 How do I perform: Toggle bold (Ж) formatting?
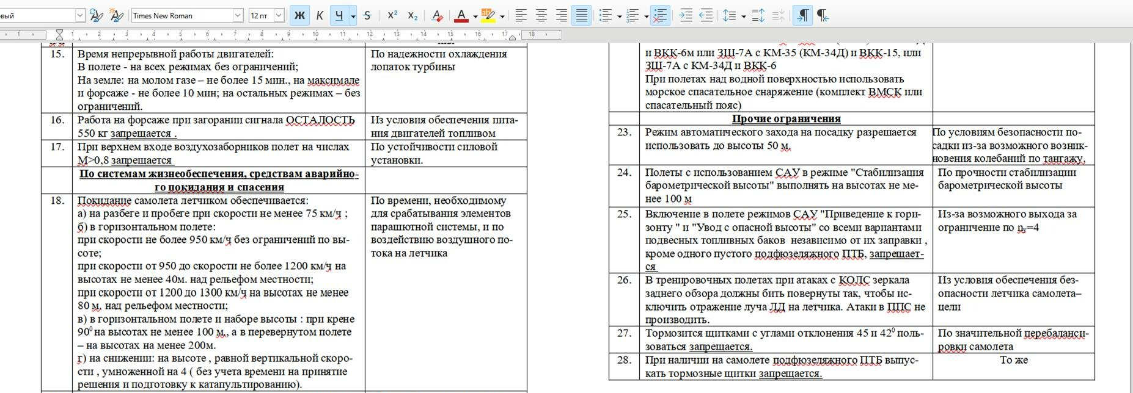299,15
